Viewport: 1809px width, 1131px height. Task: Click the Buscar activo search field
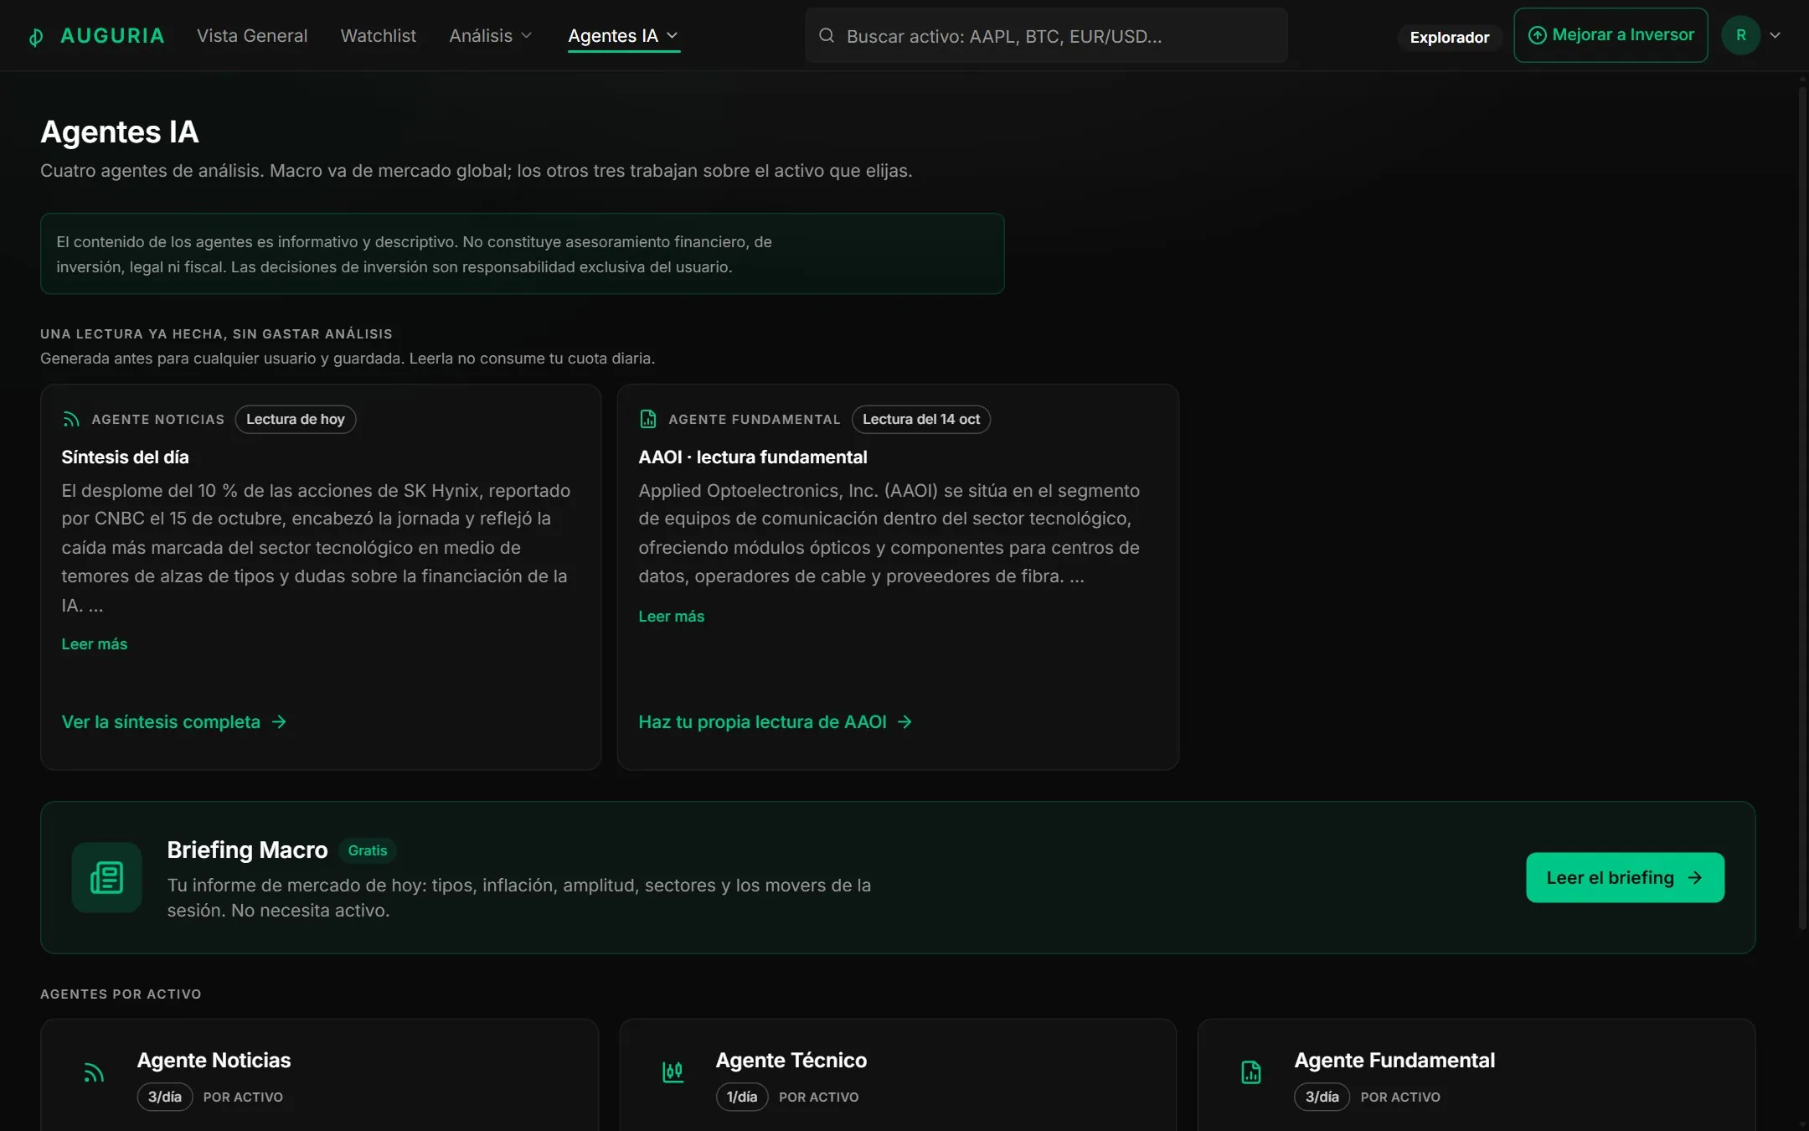pos(1046,35)
